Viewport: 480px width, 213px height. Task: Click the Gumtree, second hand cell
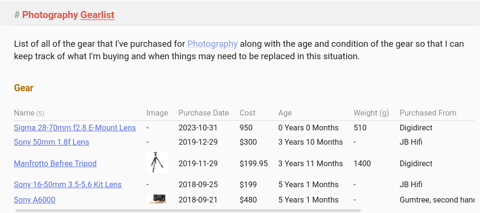point(437,200)
